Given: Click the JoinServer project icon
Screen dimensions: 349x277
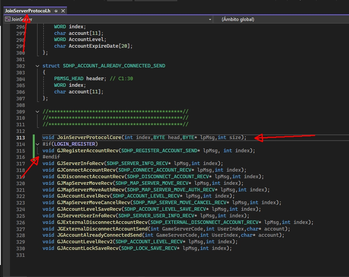Looking at the screenshot, I should tap(8, 19).
